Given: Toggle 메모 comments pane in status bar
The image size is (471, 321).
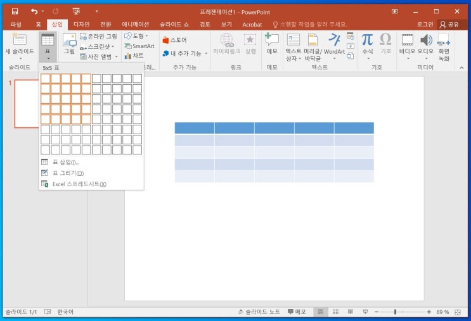Looking at the screenshot, I should click(x=297, y=312).
